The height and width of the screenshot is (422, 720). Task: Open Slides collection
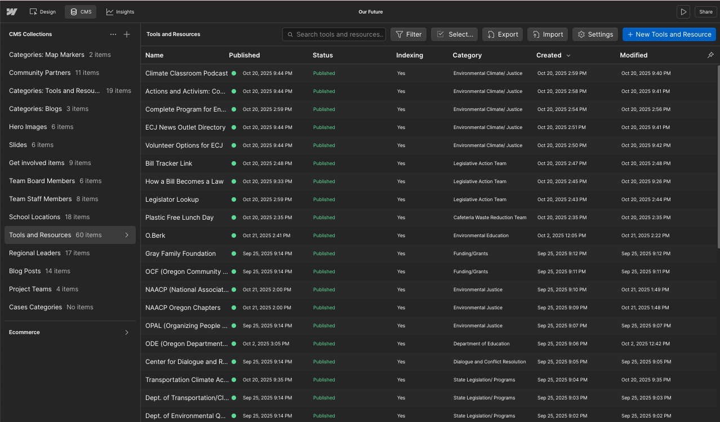click(x=70, y=145)
